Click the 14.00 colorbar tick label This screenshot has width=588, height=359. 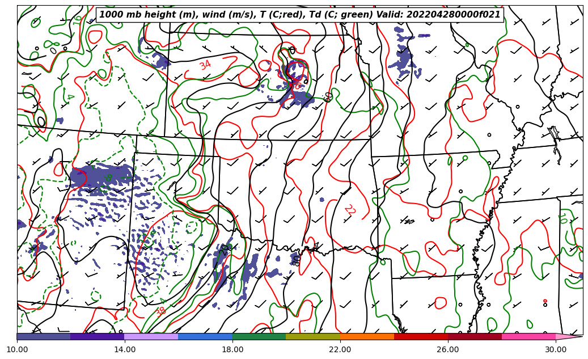click(x=125, y=349)
